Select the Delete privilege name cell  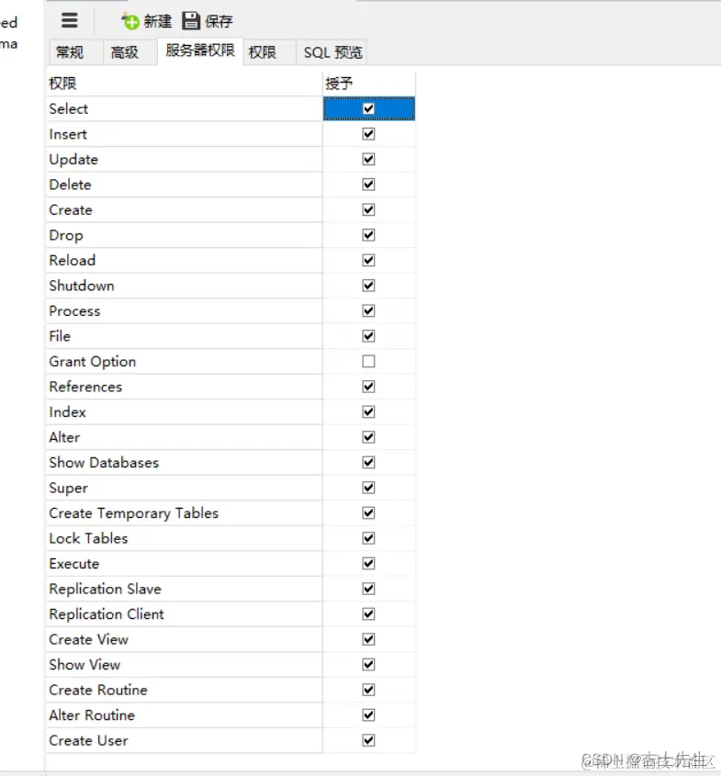(184, 184)
